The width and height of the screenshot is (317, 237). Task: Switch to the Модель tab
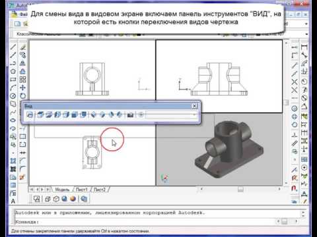coord(62,190)
